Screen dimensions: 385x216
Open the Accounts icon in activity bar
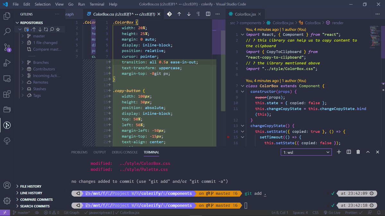7,185
